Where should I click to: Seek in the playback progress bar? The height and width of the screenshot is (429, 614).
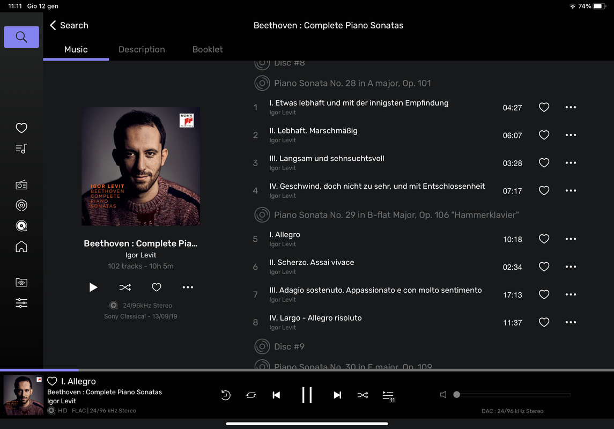pyautogui.click(x=307, y=370)
